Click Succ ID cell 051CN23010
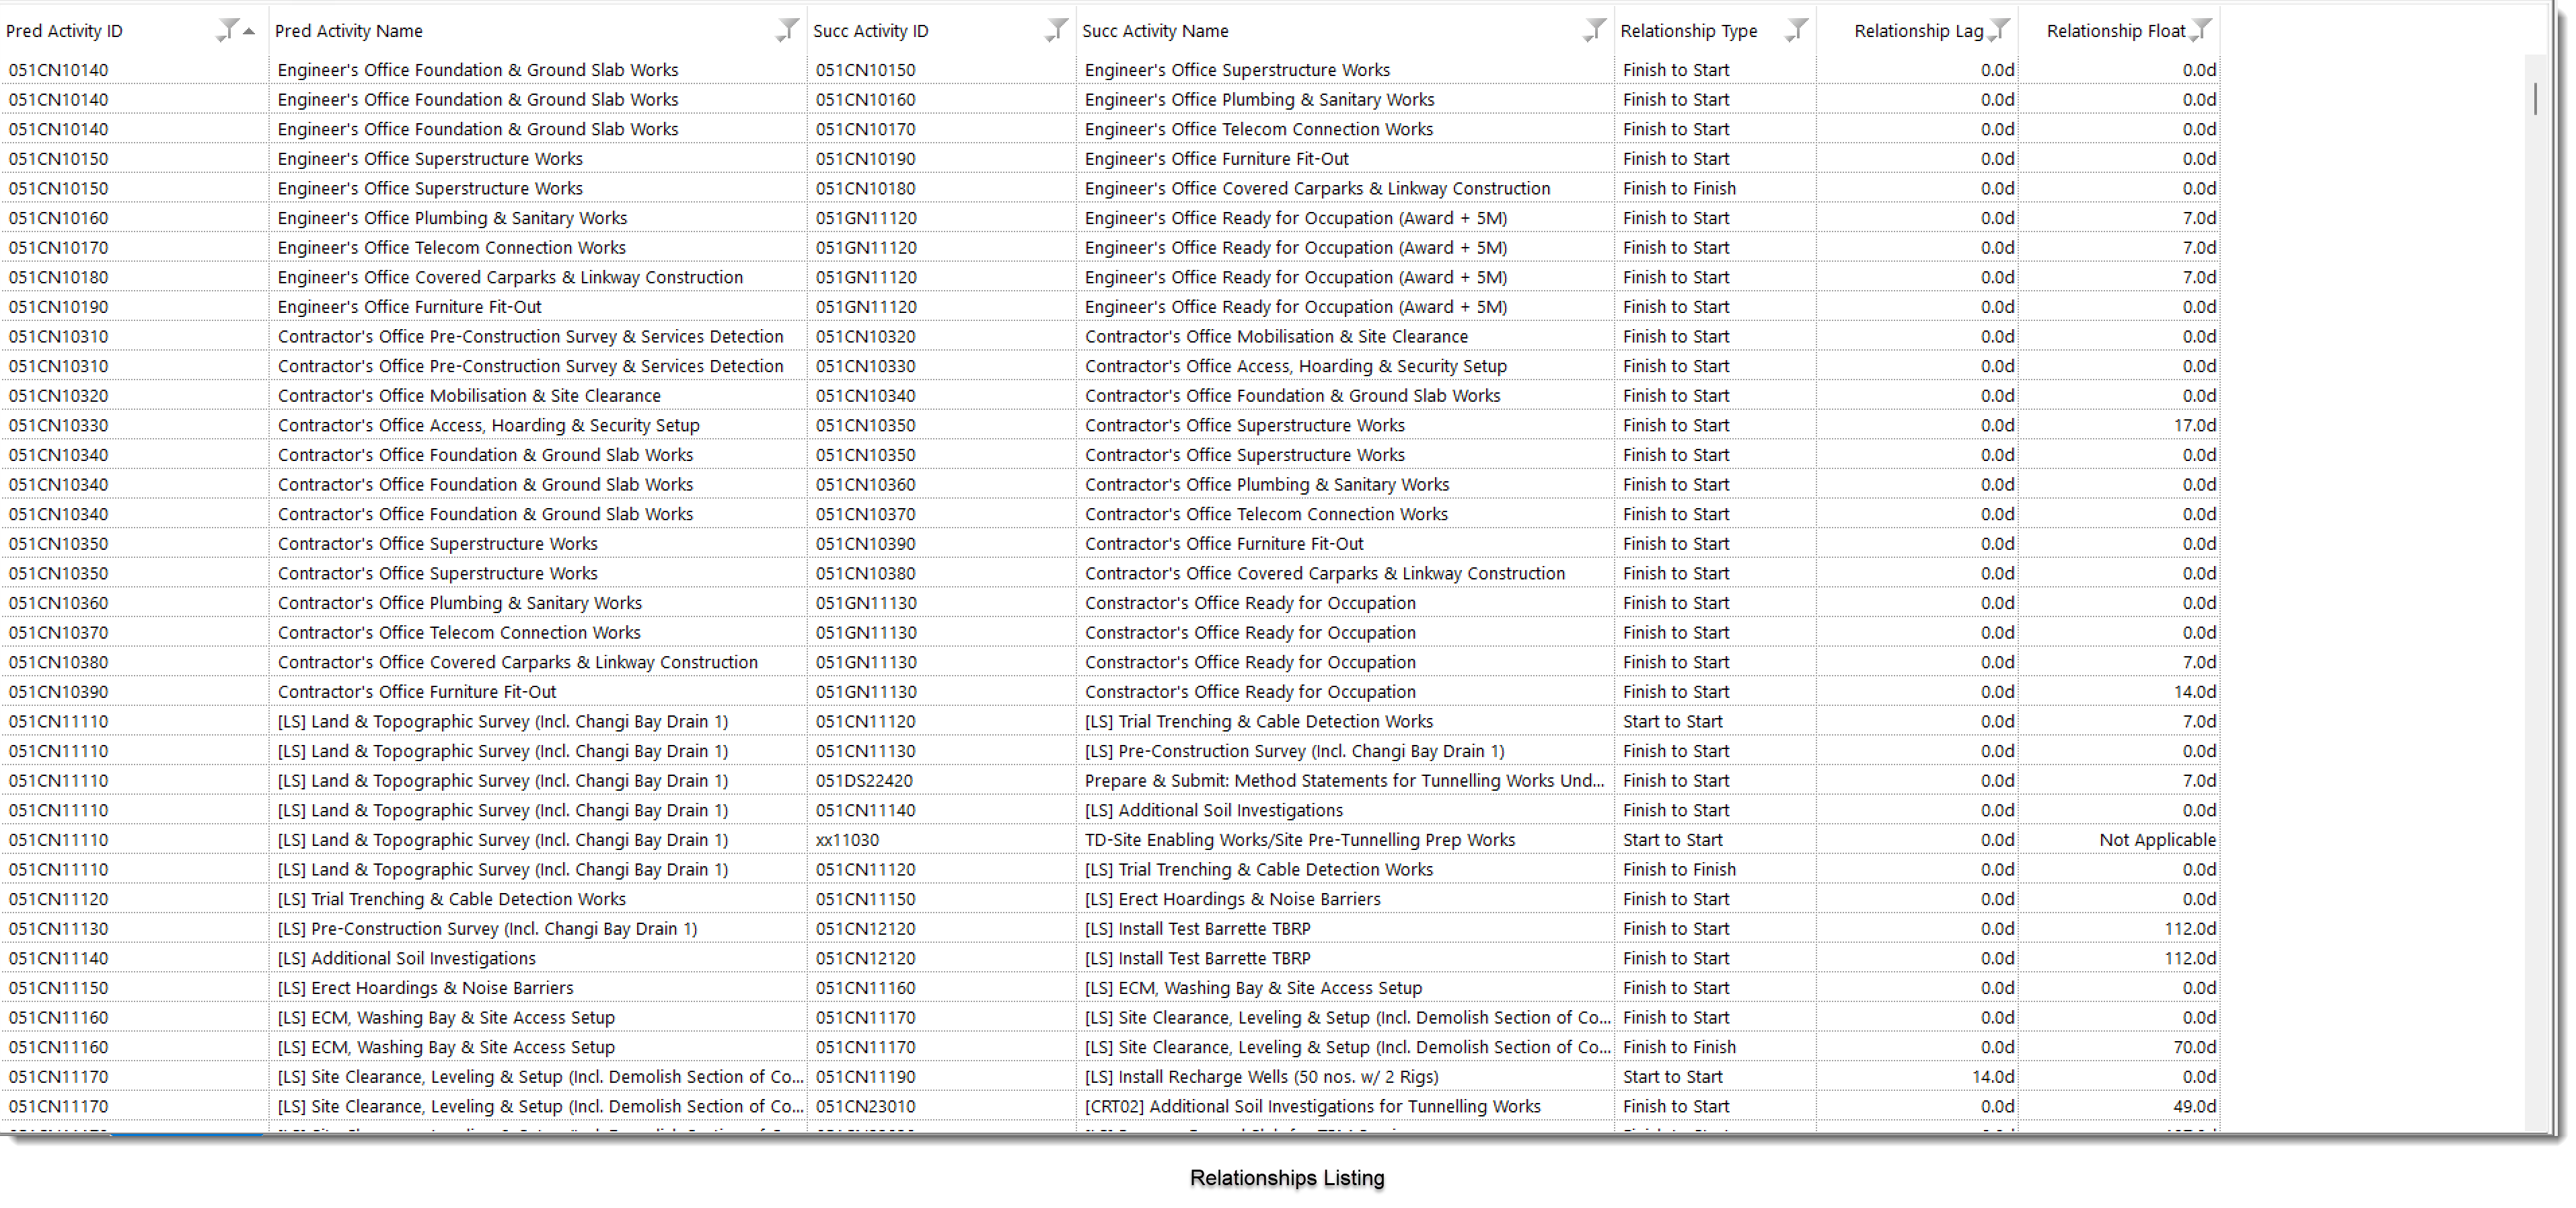The height and width of the screenshot is (1208, 2576). click(x=865, y=1107)
